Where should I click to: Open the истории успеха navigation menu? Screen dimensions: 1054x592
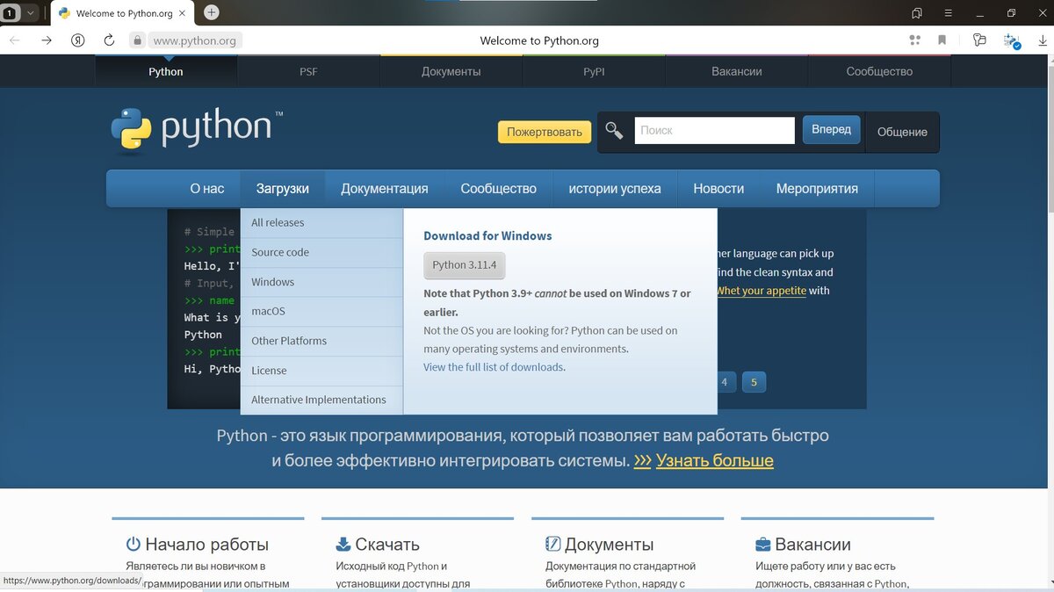(x=615, y=188)
